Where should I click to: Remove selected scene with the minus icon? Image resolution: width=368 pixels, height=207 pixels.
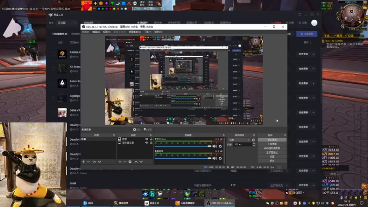[x=88, y=162]
